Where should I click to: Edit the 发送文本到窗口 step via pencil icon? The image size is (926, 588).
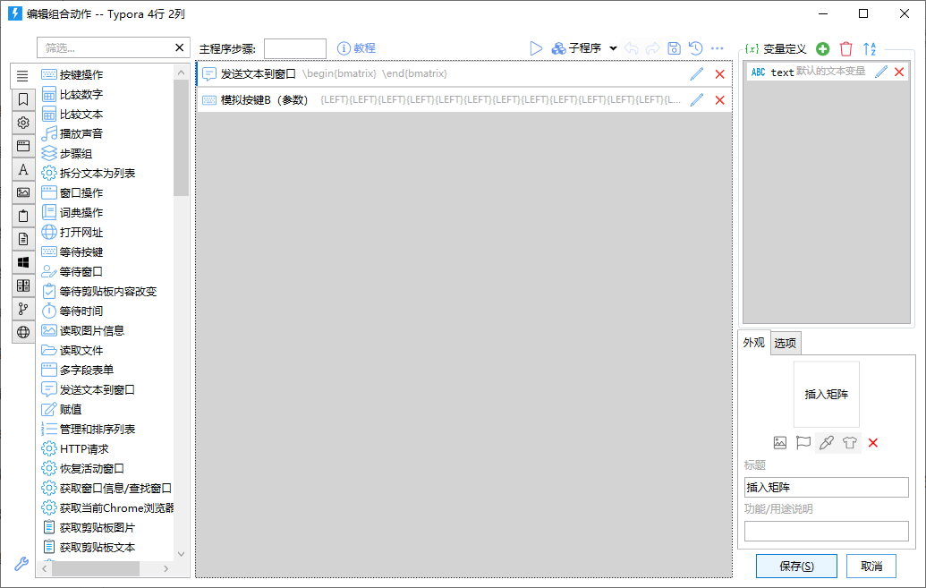(697, 75)
